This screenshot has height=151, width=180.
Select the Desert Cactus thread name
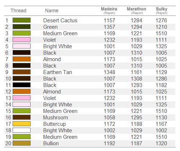click(60, 20)
